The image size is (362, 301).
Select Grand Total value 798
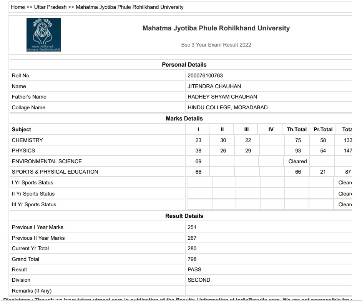pyautogui.click(x=192, y=259)
